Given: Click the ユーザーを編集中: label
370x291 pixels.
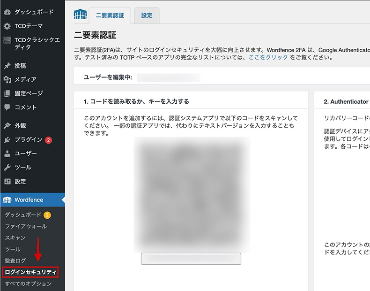Looking at the screenshot, I should coord(108,77).
